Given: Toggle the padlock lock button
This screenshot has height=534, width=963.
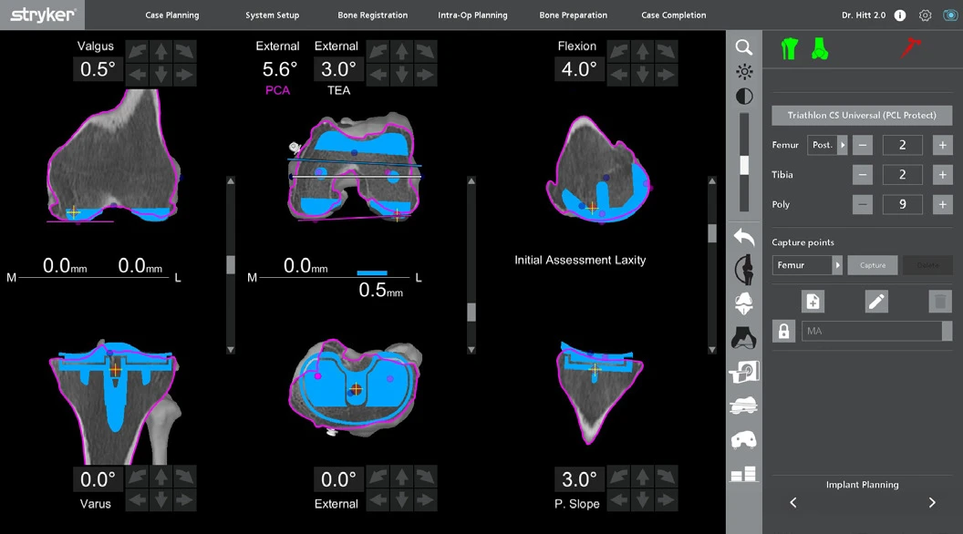Looking at the screenshot, I should tap(783, 331).
